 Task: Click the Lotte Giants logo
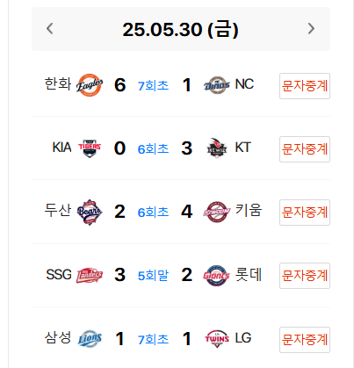tap(217, 275)
